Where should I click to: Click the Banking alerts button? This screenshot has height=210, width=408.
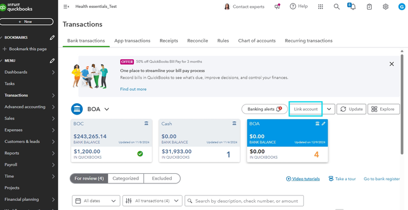pos(265,109)
